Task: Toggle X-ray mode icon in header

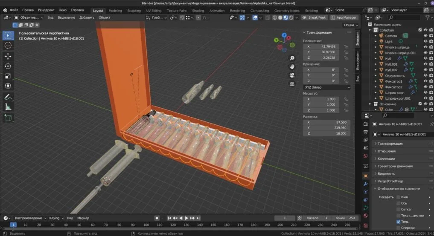Action: click(268, 17)
